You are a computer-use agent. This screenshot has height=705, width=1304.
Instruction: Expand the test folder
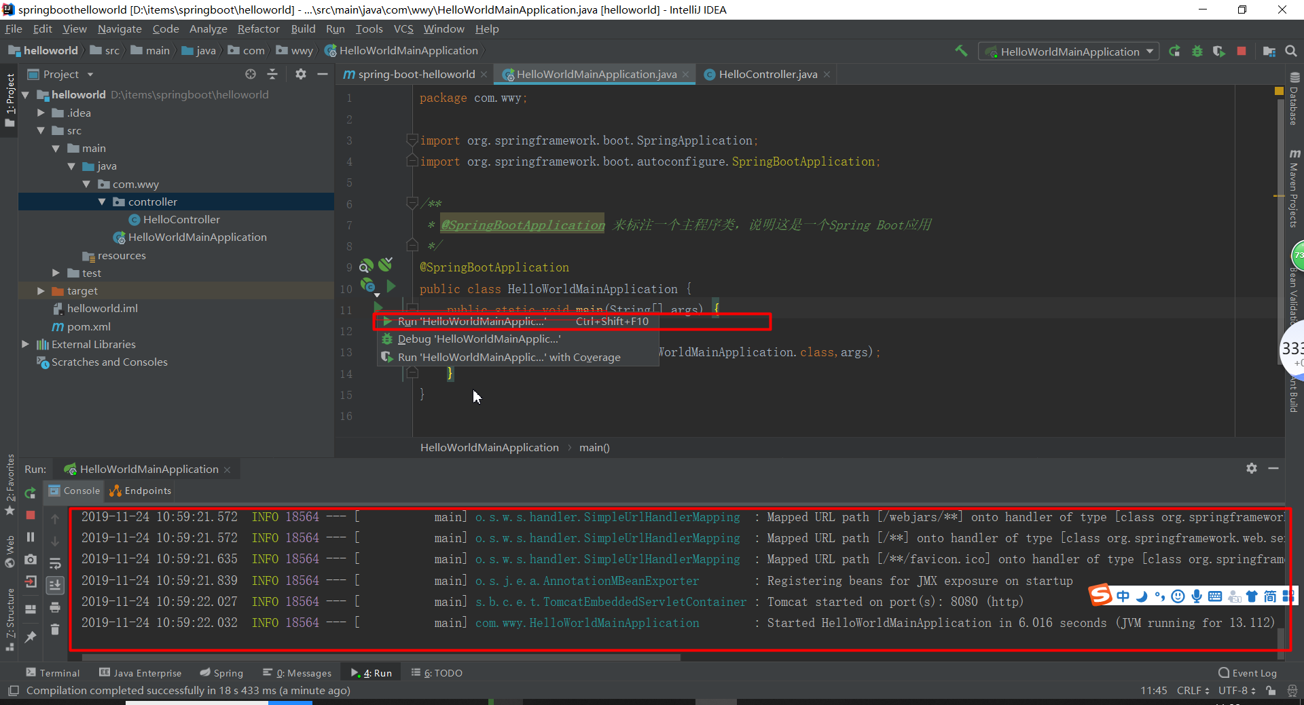tap(56, 273)
